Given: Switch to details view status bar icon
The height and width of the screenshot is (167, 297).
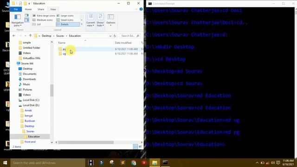Looking at the screenshot, I should (136, 147).
